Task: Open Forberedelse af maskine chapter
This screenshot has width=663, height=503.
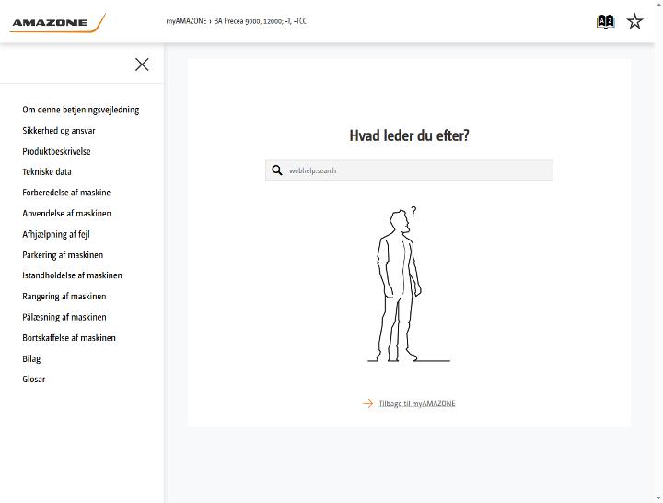Action: click(66, 193)
